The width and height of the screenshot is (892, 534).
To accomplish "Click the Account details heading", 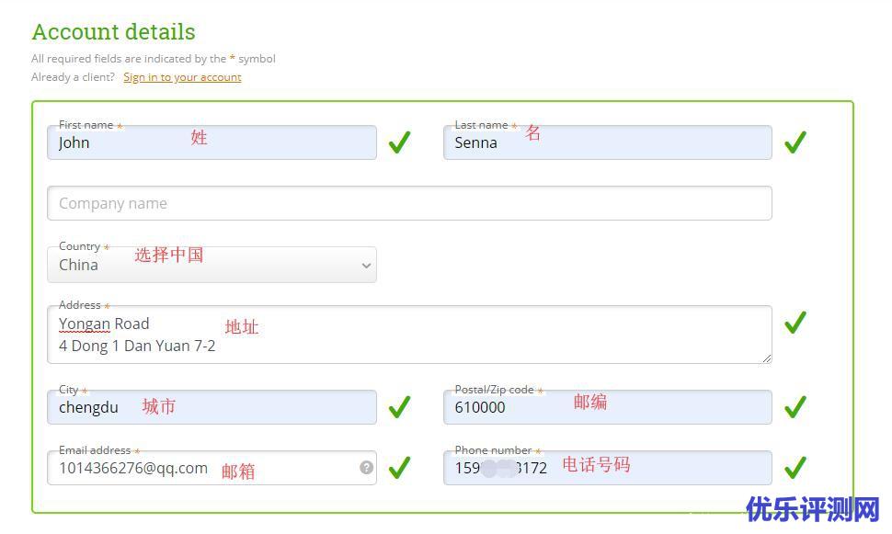I will point(113,32).
